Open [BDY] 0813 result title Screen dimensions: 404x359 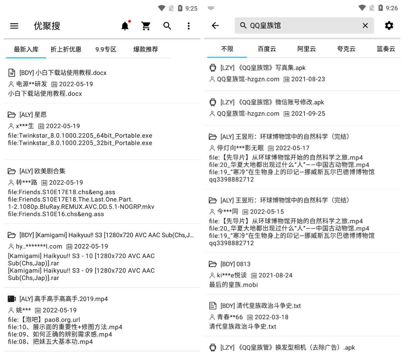[235, 264]
